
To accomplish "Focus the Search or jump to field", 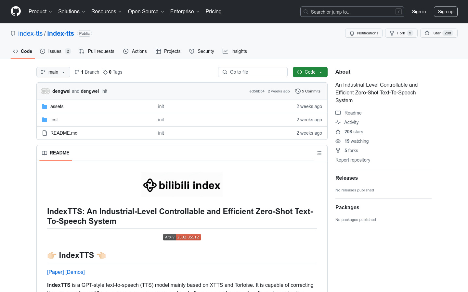I will [352, 12].
